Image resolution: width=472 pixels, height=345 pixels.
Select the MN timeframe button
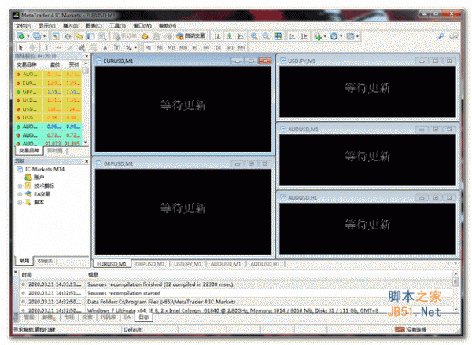point(242,47)
